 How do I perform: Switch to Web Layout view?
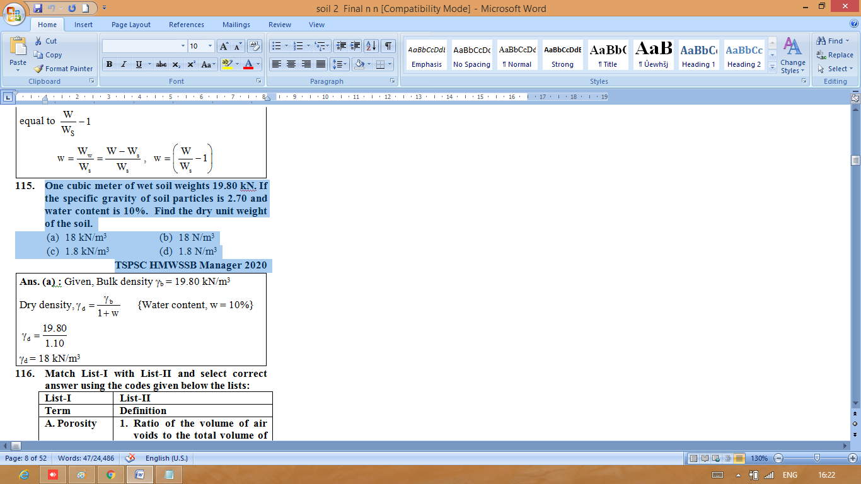[716, 458]
